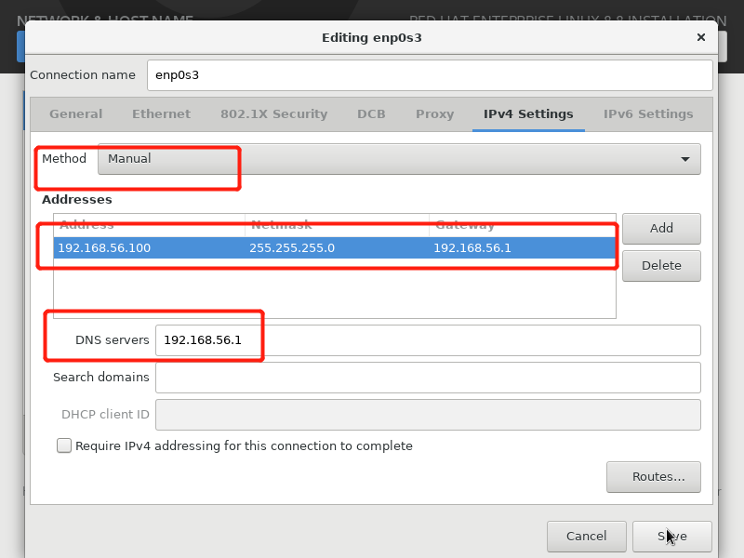
Task: Click Save to apply connection changes
Action: 671,536
